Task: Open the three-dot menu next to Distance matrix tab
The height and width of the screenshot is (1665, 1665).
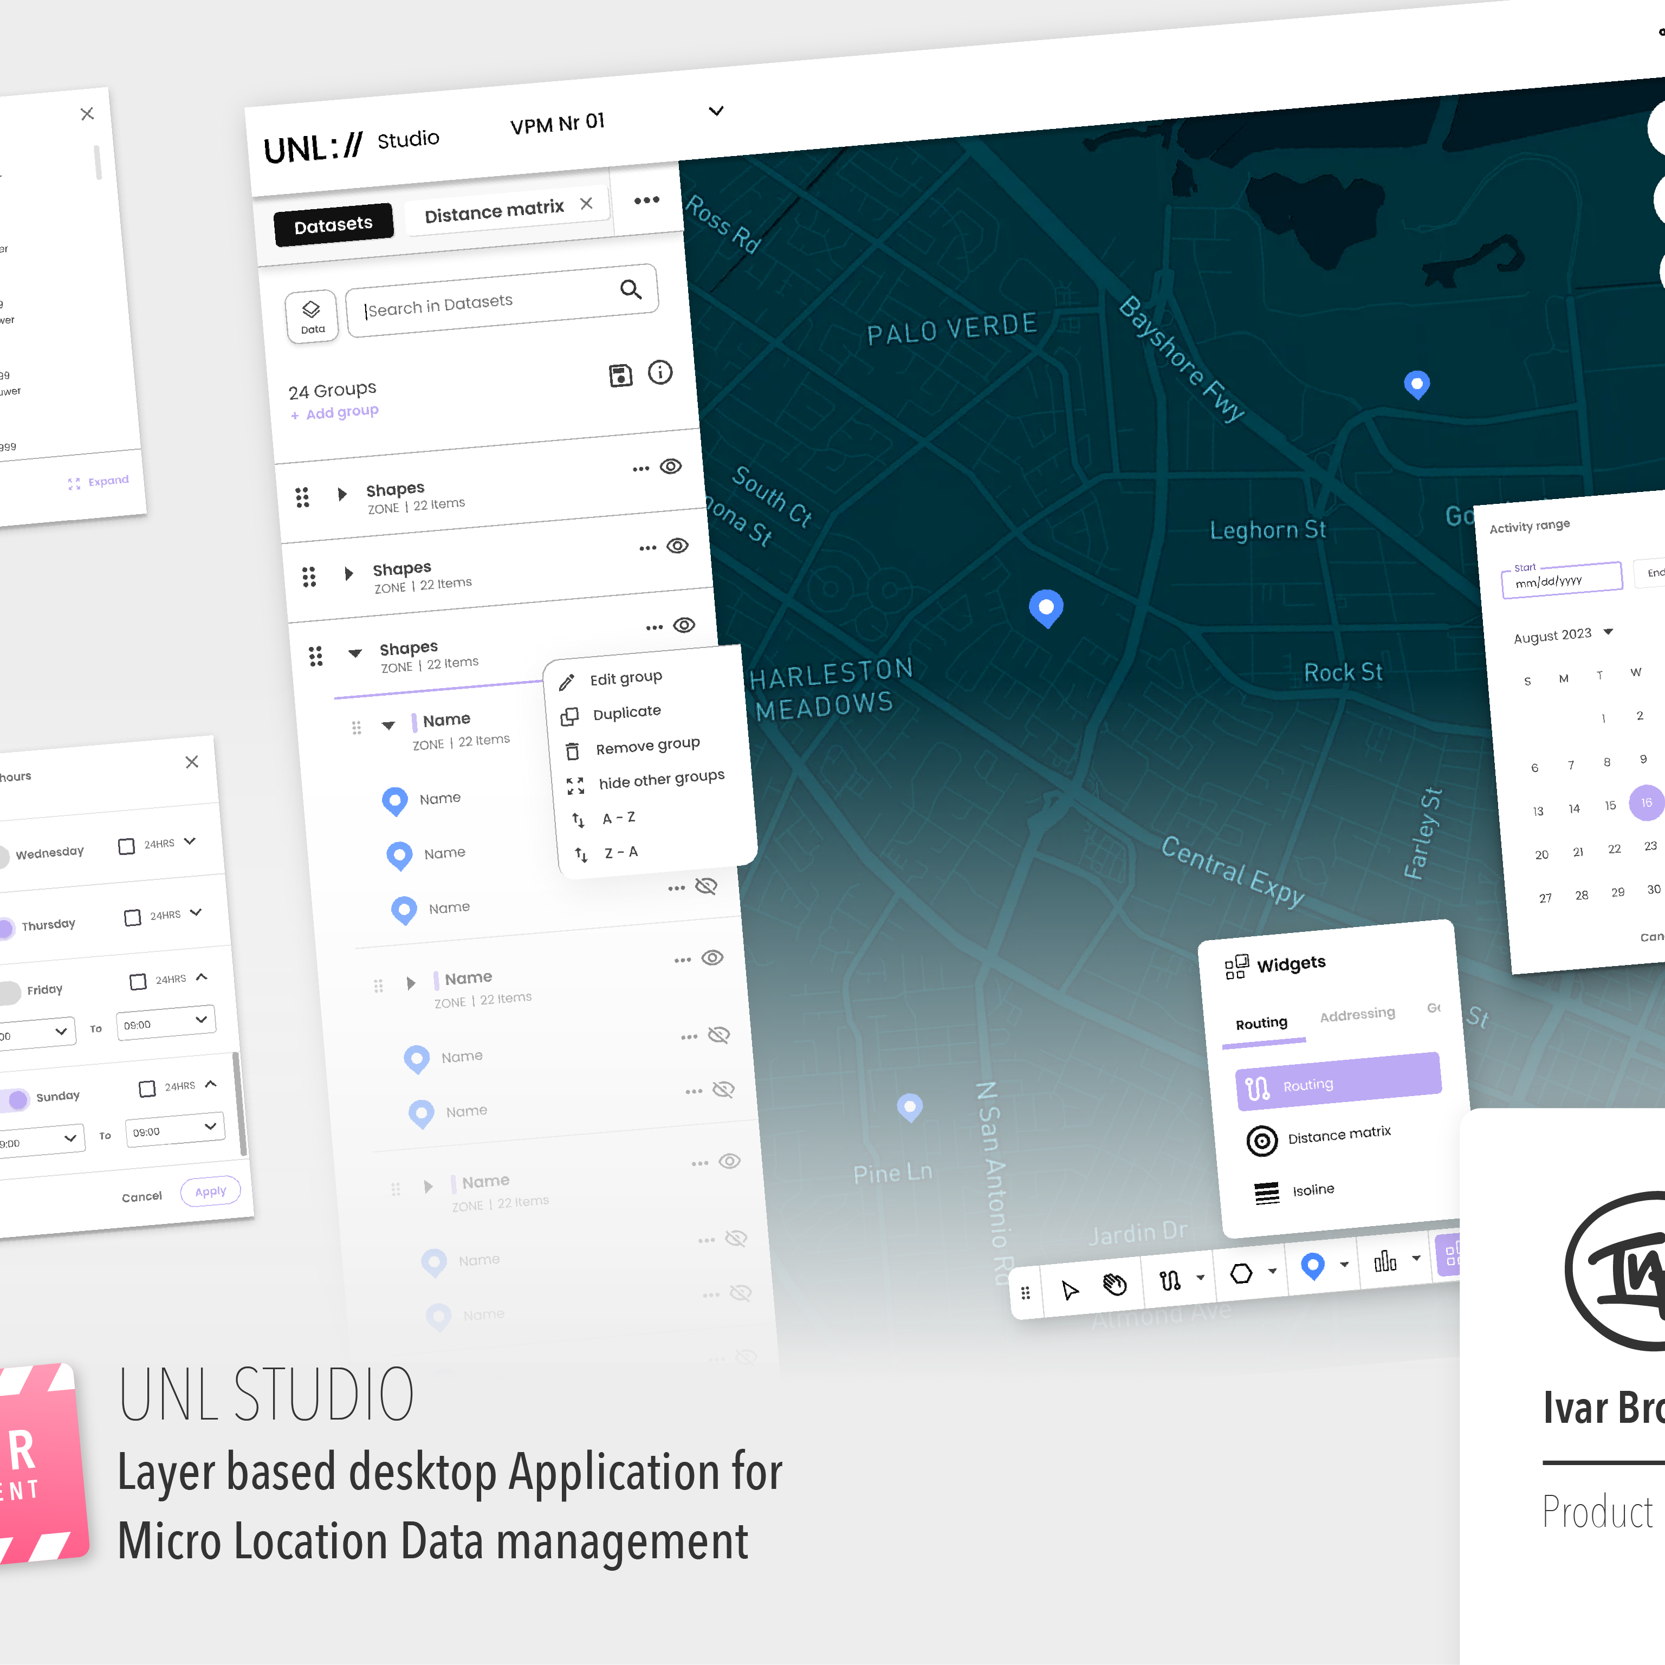Action: coord(646,200)
